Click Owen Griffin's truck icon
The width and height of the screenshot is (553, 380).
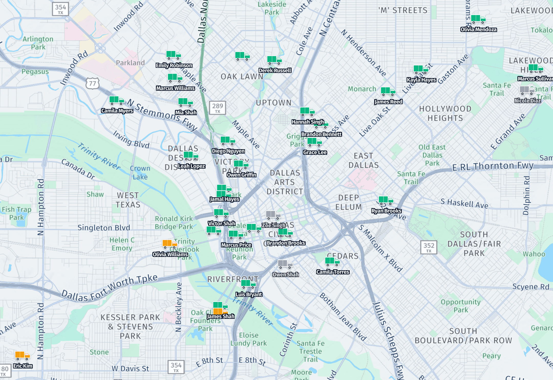241,165
